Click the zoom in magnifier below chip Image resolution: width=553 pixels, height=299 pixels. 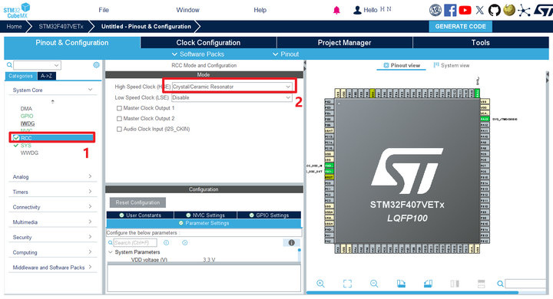[320, 284]
